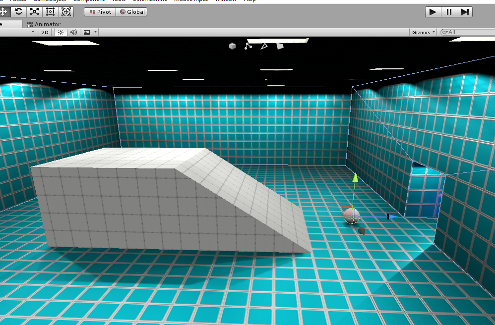Toggle scene view lighting
This screenshot has width=495, height=325.
point(60,32)
